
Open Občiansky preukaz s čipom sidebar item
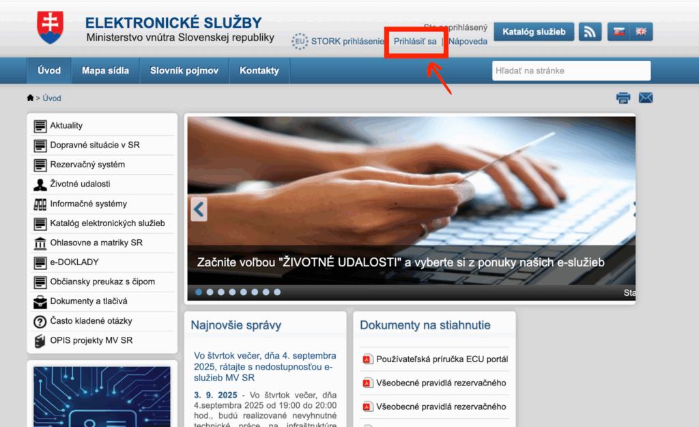(102, 281)
